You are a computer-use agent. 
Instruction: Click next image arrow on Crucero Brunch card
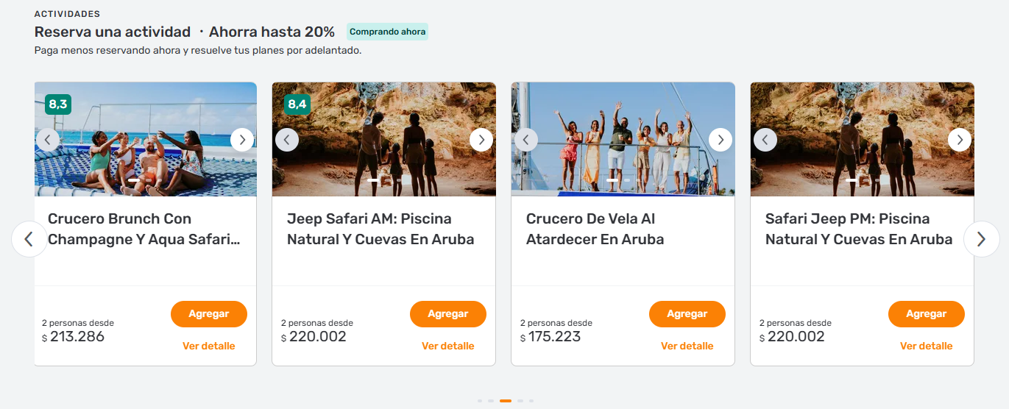pos(242,140)
